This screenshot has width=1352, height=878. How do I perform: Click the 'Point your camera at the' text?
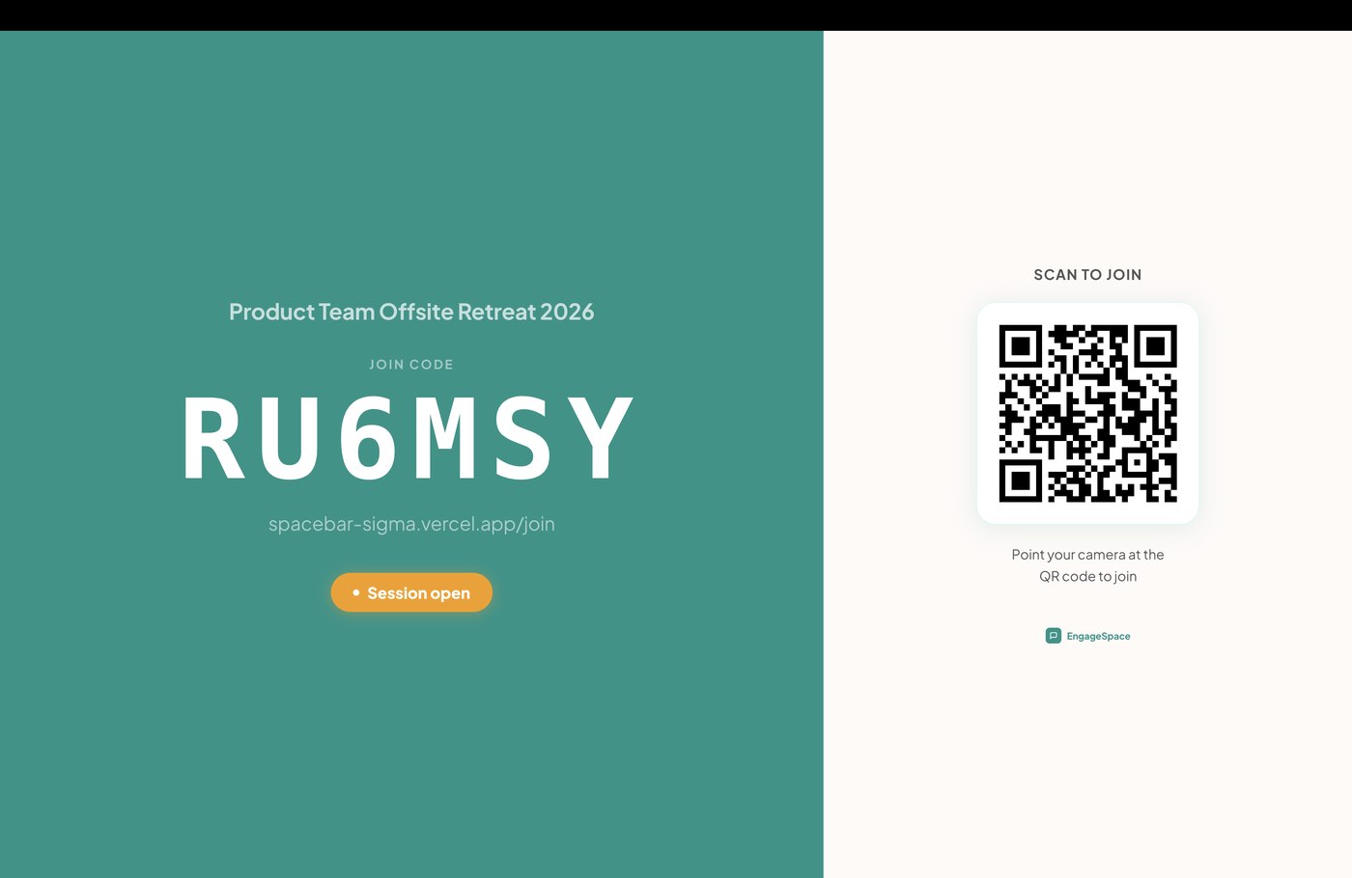(1087, 555)
